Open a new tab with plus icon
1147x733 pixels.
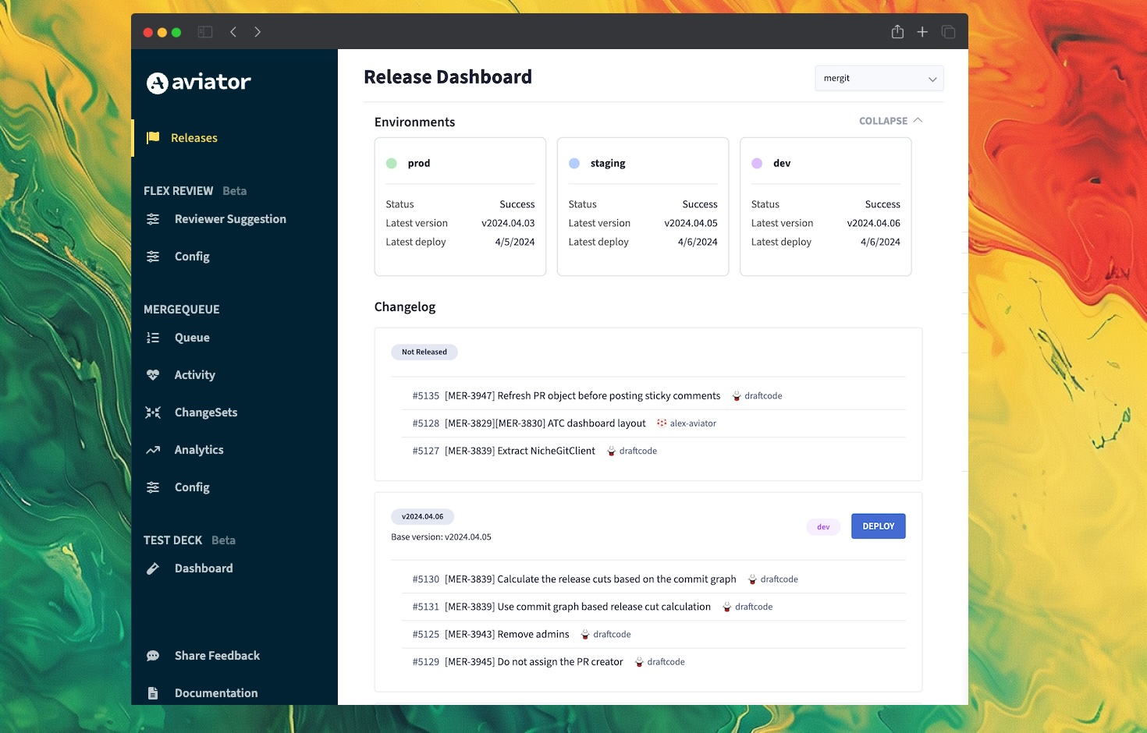click(922, 32)
